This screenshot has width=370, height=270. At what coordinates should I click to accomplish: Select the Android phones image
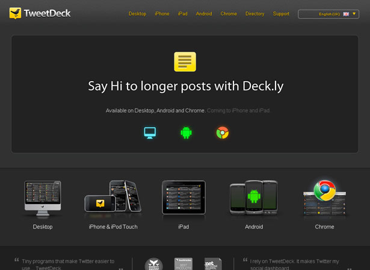[x=254, y=198]
